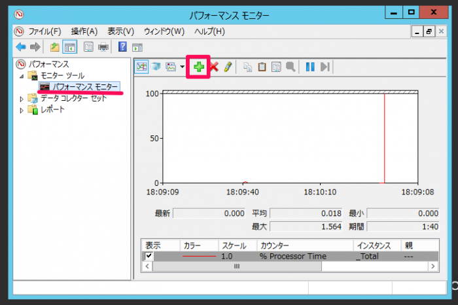Click the MMC icon beside ファイル menu
458x305 pixels.
[19, 31]
